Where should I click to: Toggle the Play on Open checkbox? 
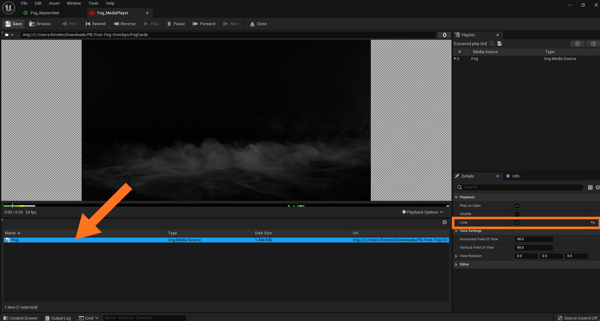517,206
